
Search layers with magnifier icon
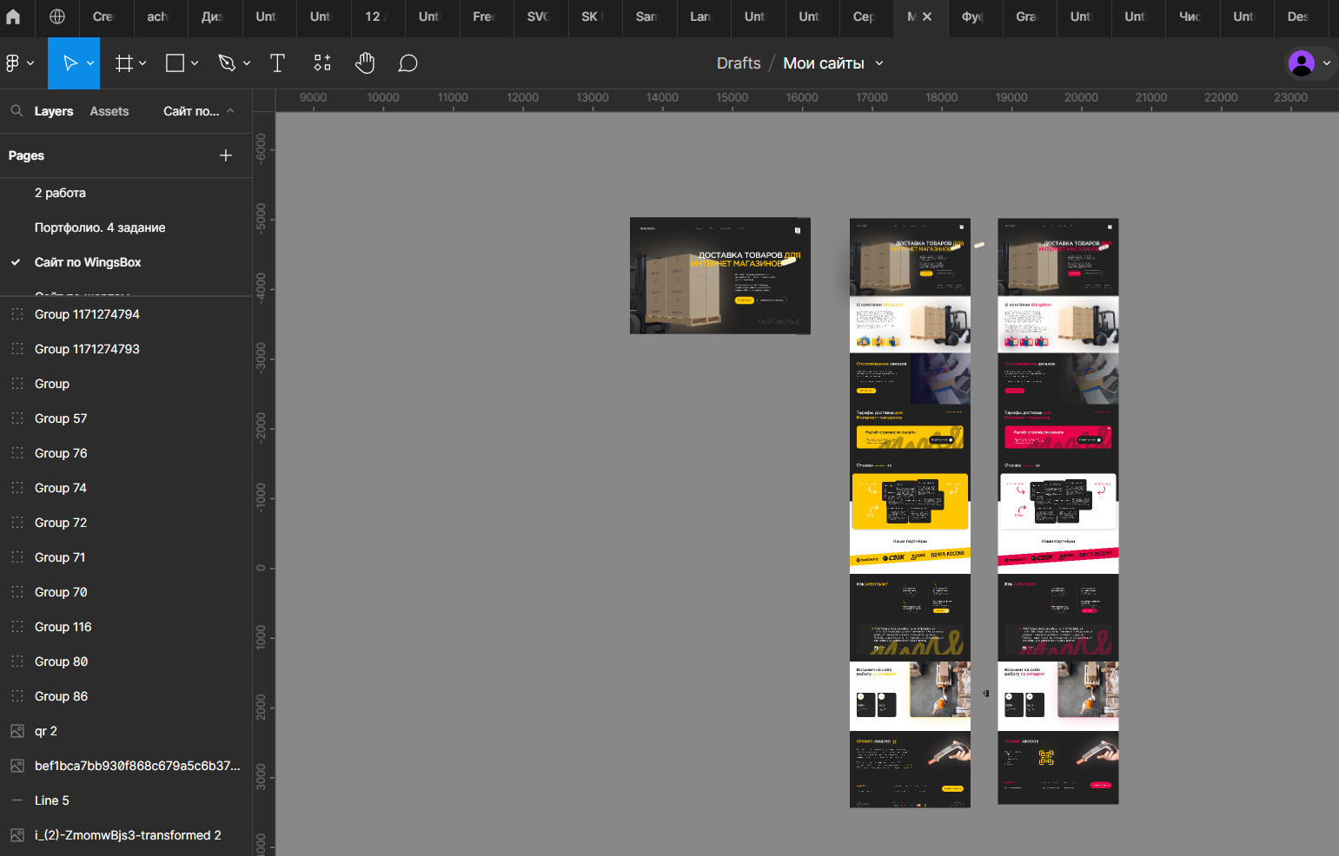click(17, 111)
